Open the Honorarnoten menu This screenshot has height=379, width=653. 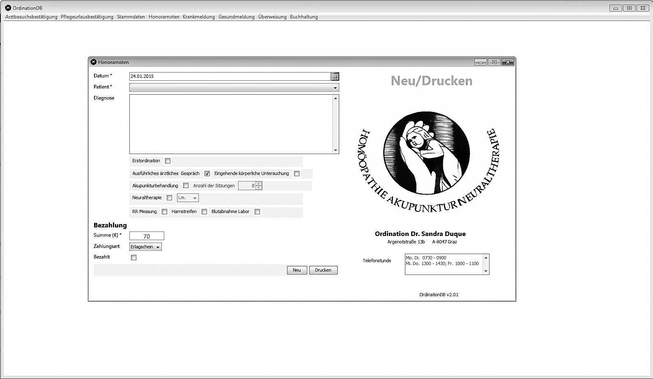point(164,17)
